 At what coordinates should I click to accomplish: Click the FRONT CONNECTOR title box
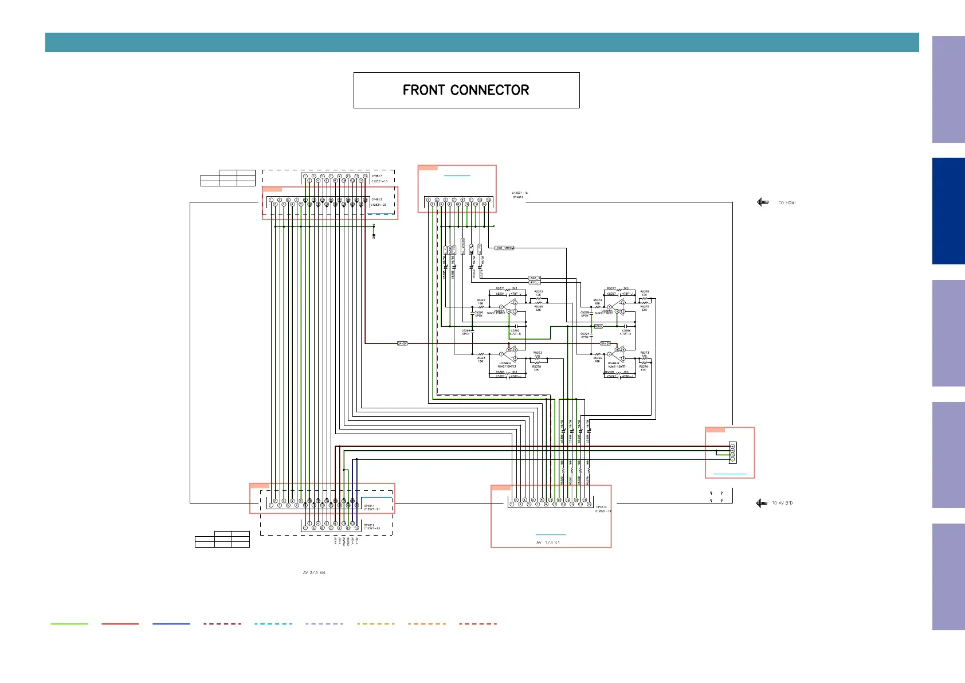[466, 90]
